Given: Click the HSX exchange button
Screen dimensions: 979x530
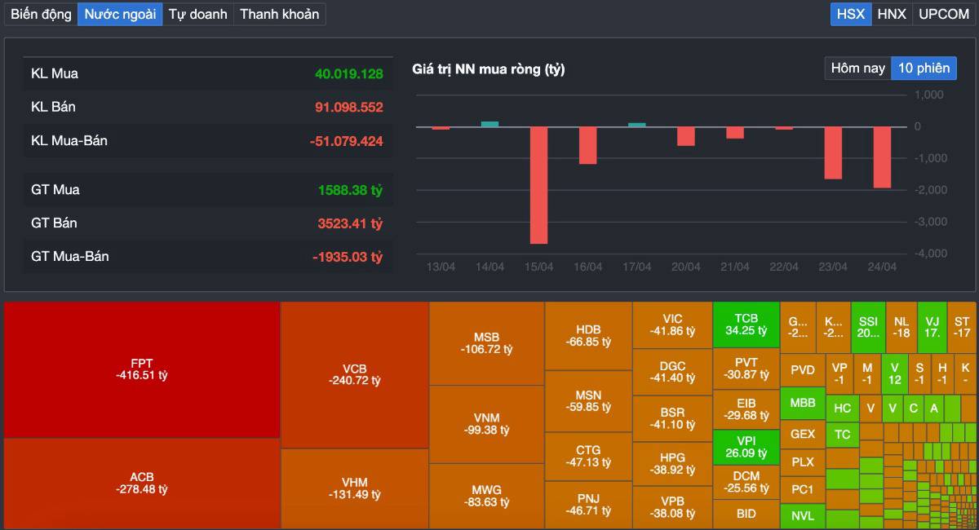Looking at the screenshot, I should point(851,14).
